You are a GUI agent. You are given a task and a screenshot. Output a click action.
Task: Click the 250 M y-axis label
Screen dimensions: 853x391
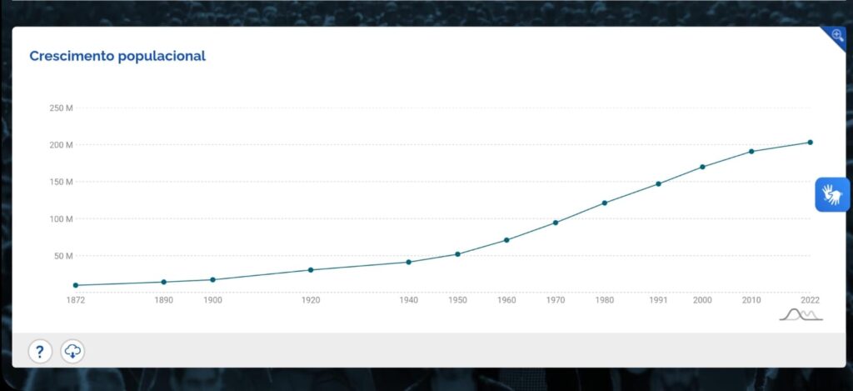point(62,108)
